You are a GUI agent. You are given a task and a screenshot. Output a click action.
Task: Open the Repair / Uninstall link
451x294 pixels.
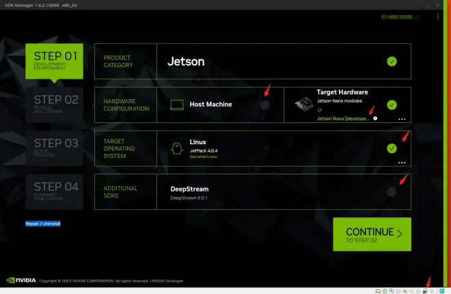coord(43,224)
